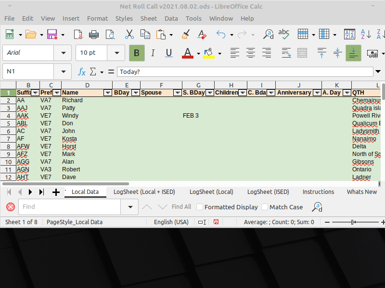Jump to the last sheet tab
This screenshot has width=385, height=288.
(x=41, y=192)
